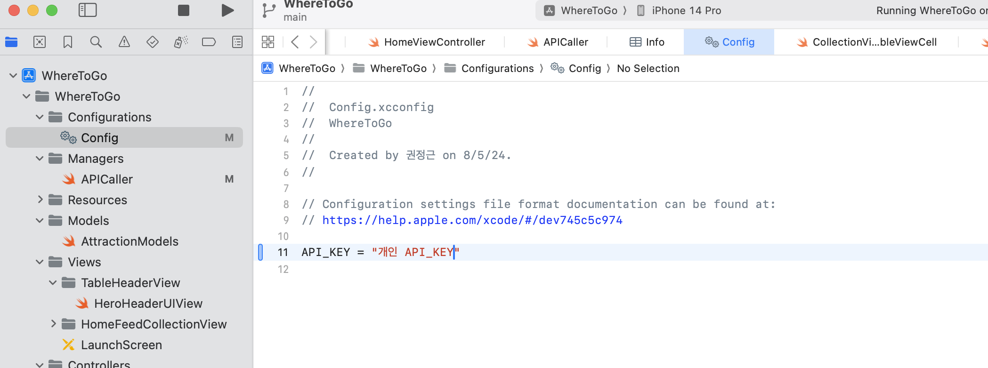Switch to the HomeViewController tab
988x368 pixels.
(426, 42)
